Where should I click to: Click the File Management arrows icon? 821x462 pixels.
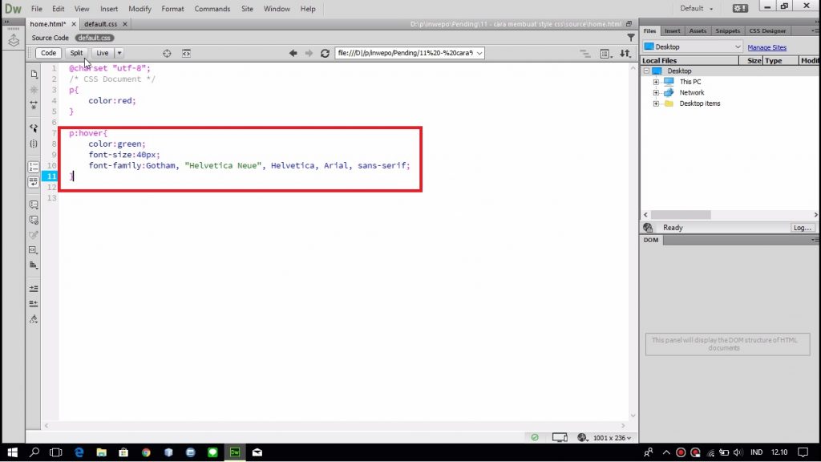[x=625, y=53]
